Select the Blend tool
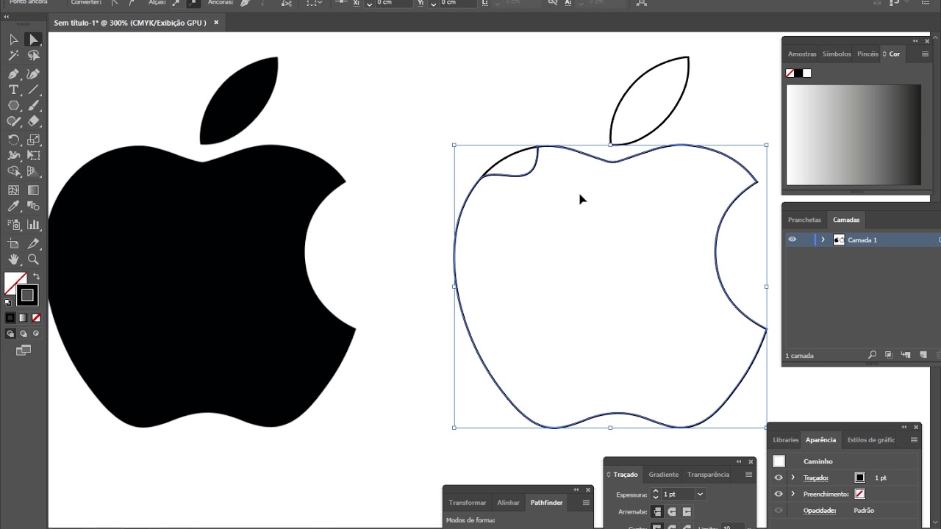Image resolution: width=941 pixels, height=529 pixels. [33, 207]
